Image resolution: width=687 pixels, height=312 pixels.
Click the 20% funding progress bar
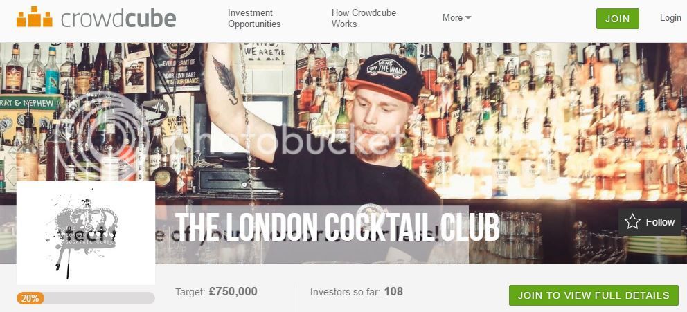coord(86,298)
